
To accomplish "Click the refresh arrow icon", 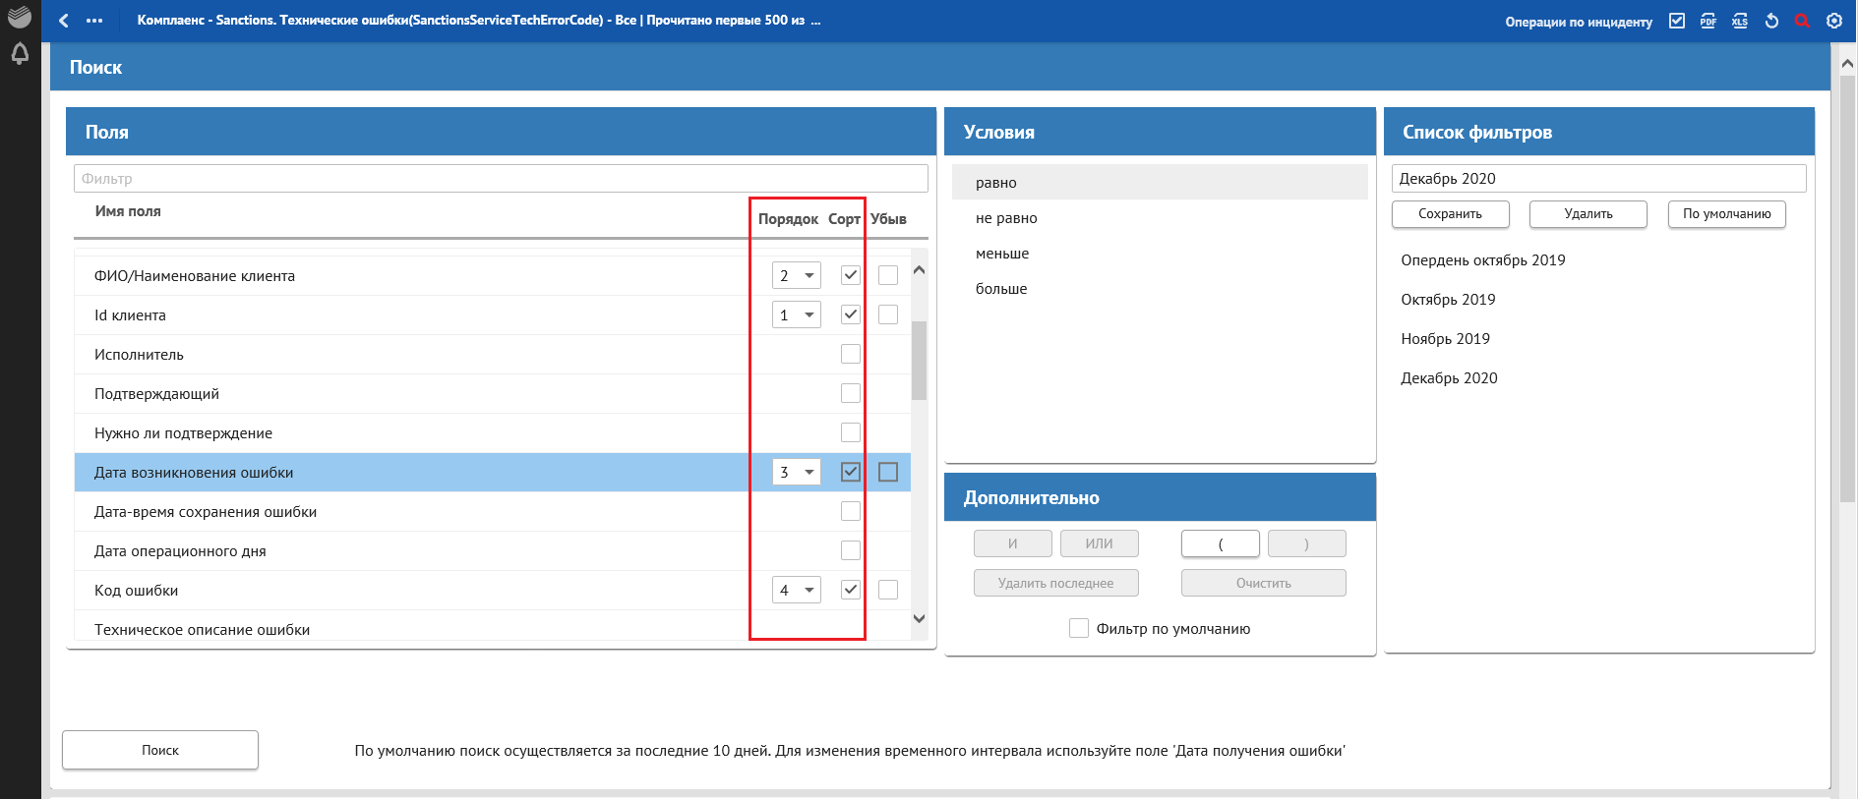I will point(1771,21).
